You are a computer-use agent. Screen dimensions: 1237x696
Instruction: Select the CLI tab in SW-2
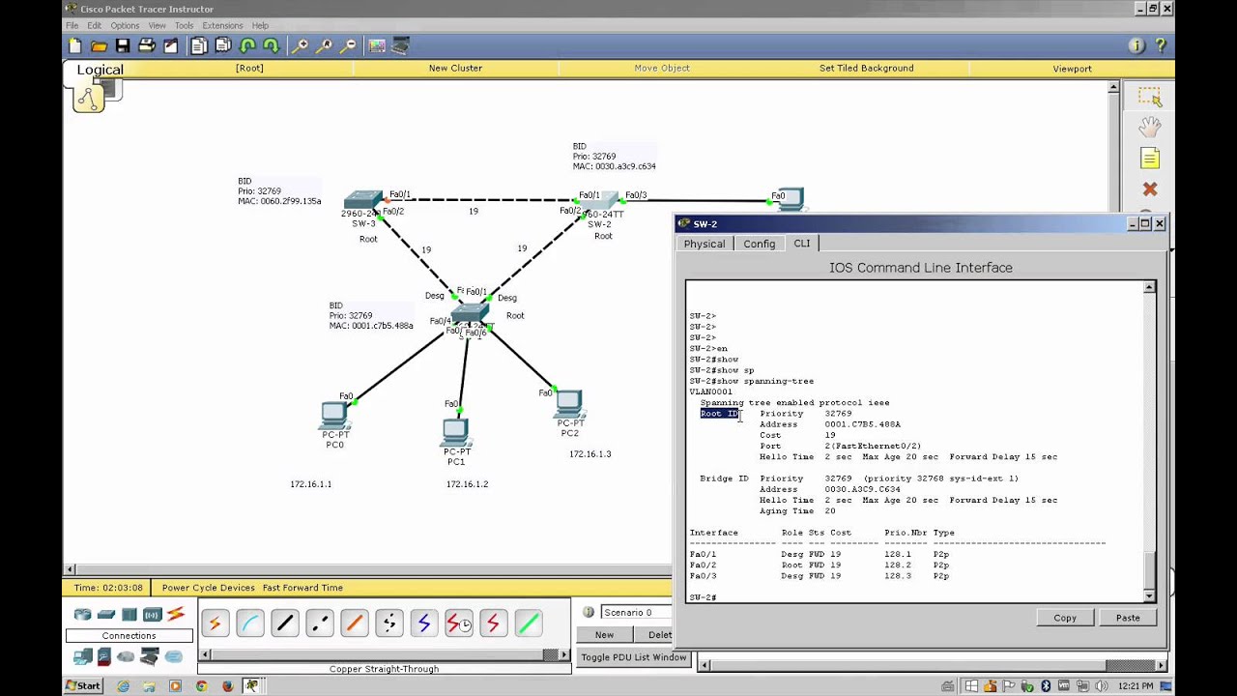802,244
